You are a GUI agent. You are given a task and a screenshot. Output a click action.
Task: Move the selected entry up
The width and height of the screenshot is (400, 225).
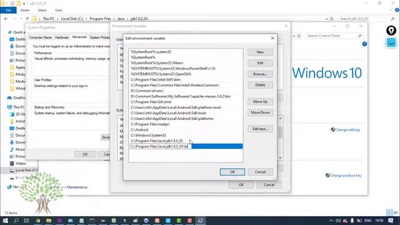click(x=260, y=101)
